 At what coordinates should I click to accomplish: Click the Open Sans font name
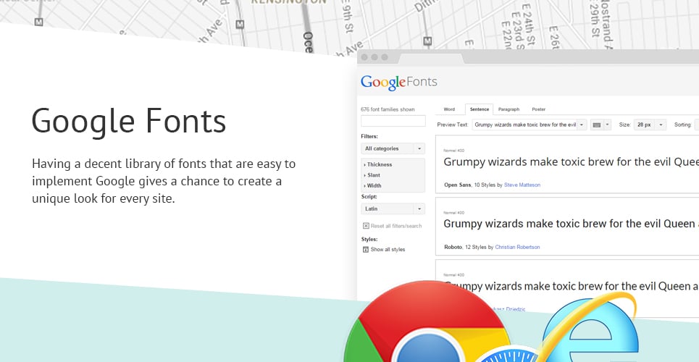tap(457, 185)
